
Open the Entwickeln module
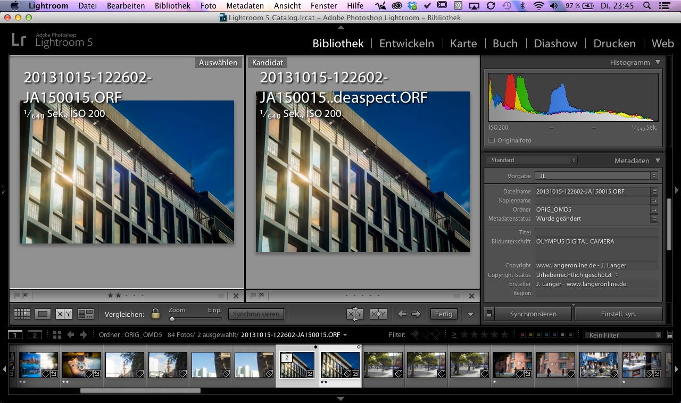click(x=406, y=44)
